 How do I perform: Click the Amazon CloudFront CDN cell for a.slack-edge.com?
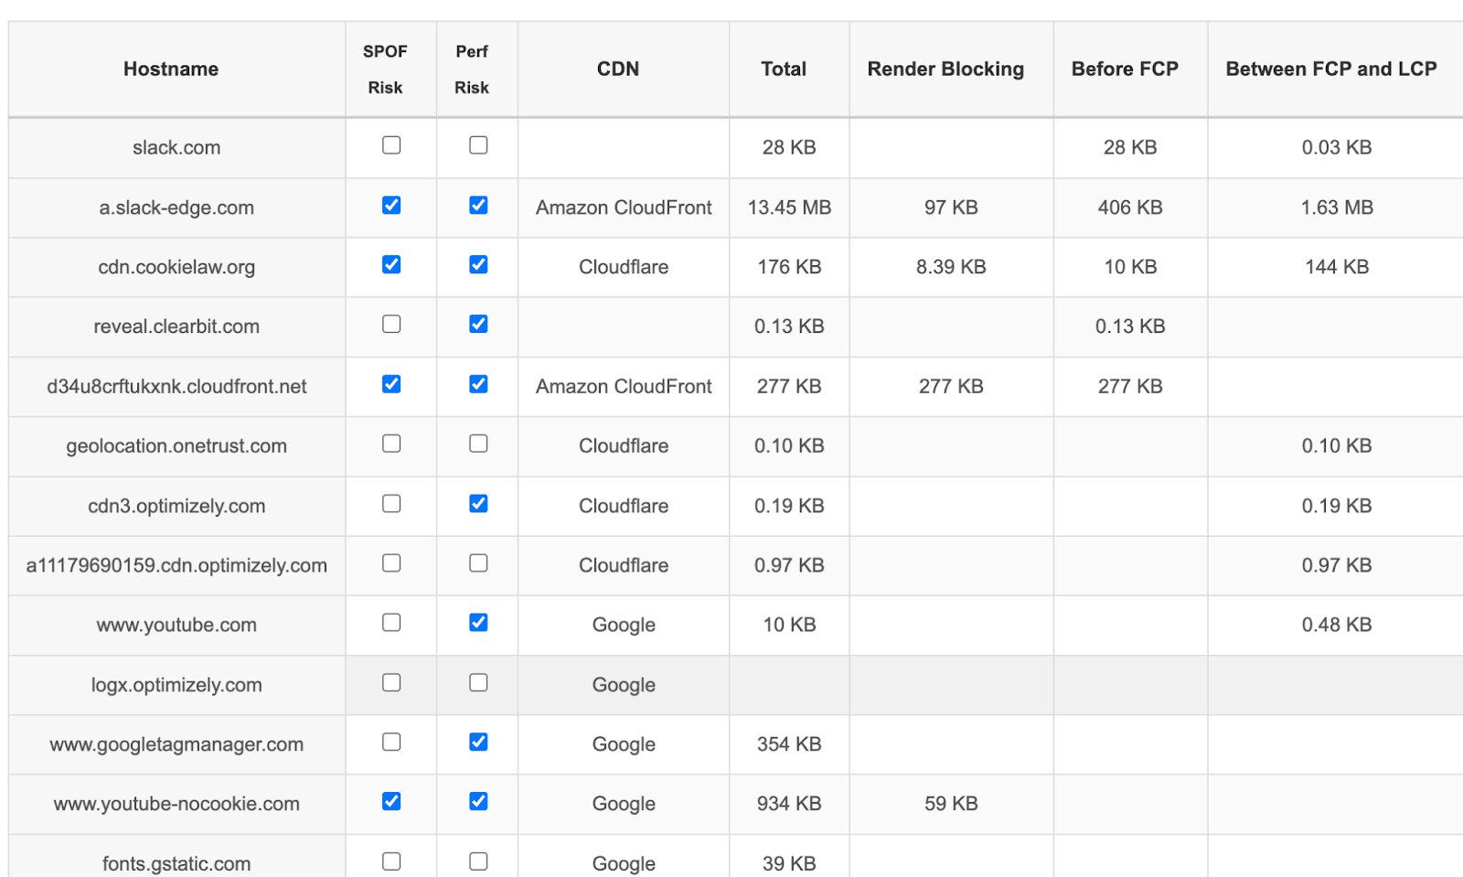(x=623, y=207)
